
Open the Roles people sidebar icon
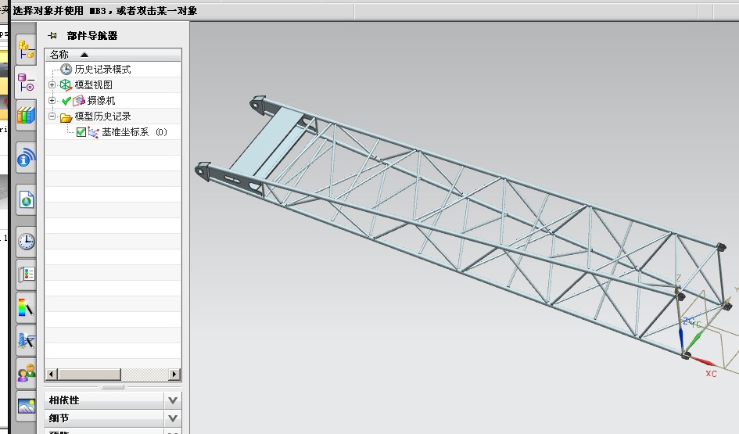point(26,373)
